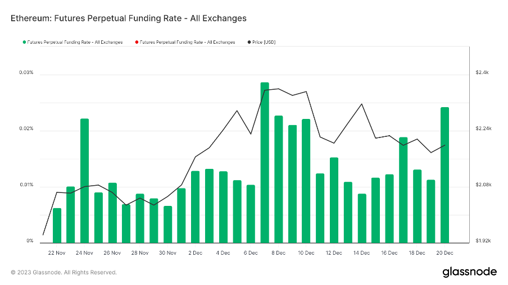Toggle the green-marked Funding Rate legend label
The image size is (508, 285).
tap(75, 42)
